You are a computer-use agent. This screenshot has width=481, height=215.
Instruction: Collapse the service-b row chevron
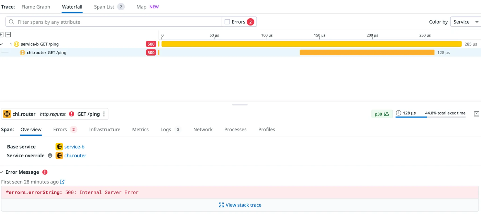1,44
